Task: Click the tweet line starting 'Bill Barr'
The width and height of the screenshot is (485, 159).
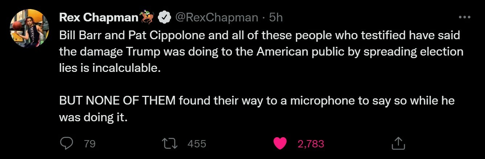Action: (260, 36)
